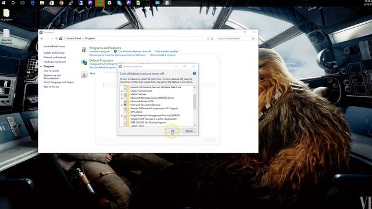Image resolution: width=372 pixels, height=209 pixels.
Task: Click Default Programs icon
Action: coord(84,62)
